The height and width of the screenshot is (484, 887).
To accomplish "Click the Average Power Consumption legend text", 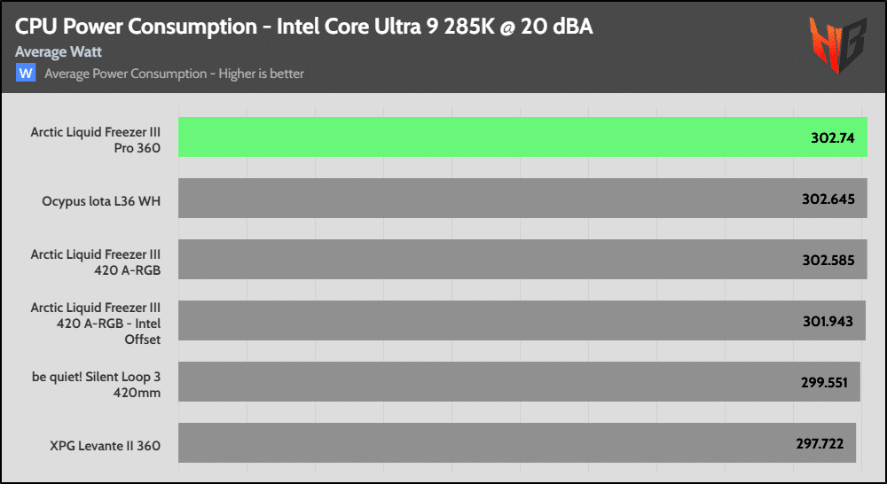I will (174, 74).
